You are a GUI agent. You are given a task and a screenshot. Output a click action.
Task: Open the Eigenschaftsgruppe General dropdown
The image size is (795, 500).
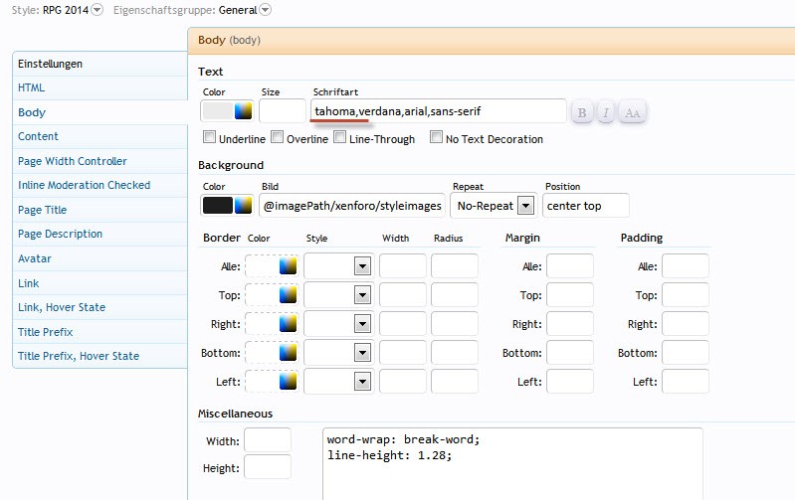(266, 10)
